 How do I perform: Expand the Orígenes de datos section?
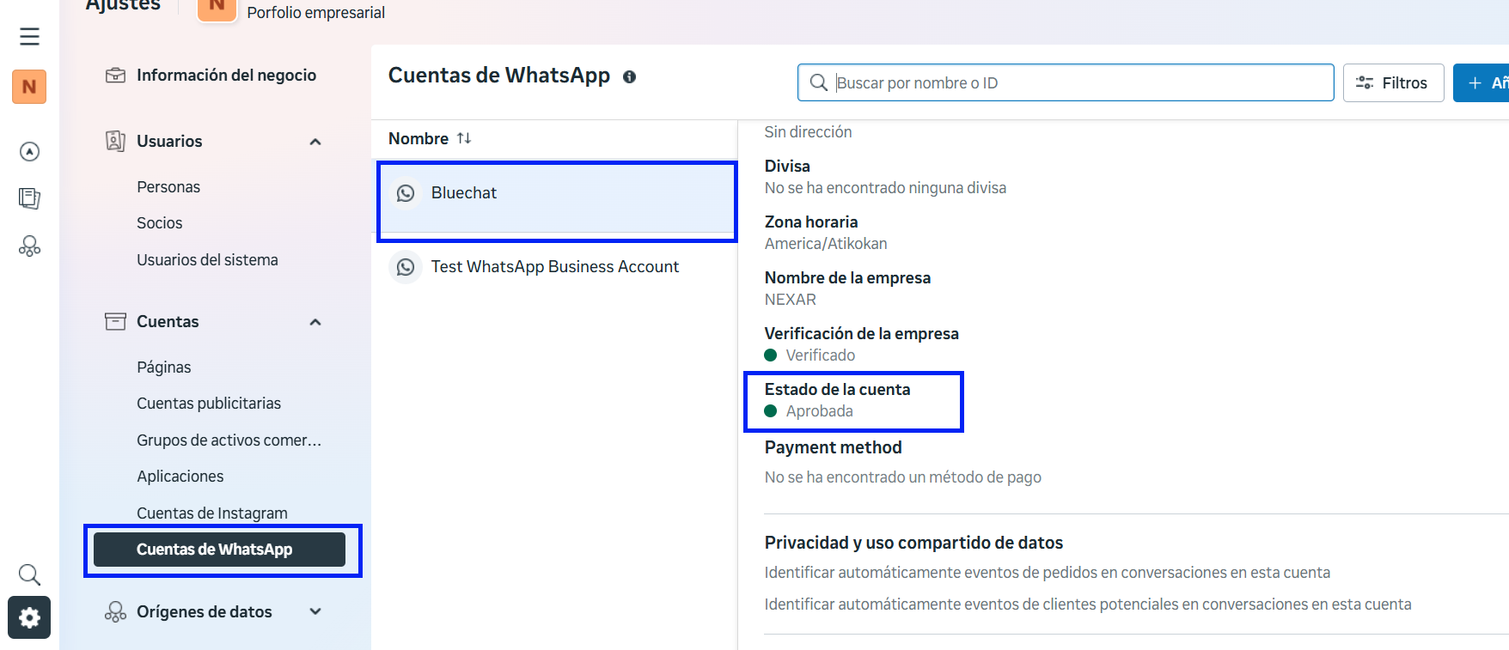click(315, 611)
